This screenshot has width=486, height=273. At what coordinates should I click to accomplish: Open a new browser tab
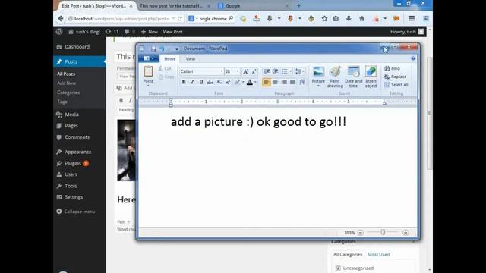298,5
